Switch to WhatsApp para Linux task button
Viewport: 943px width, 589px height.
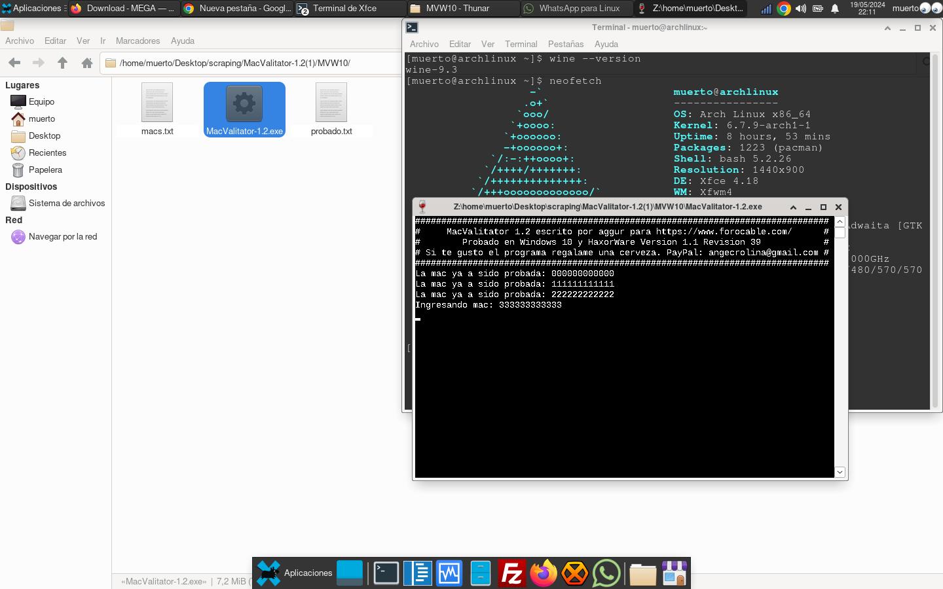576,9
